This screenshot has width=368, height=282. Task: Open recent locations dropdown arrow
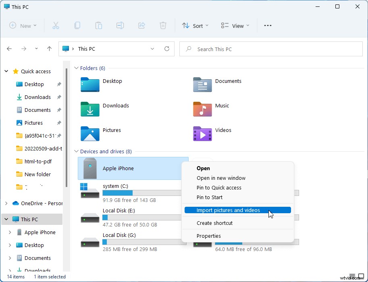tap(36, 49)
